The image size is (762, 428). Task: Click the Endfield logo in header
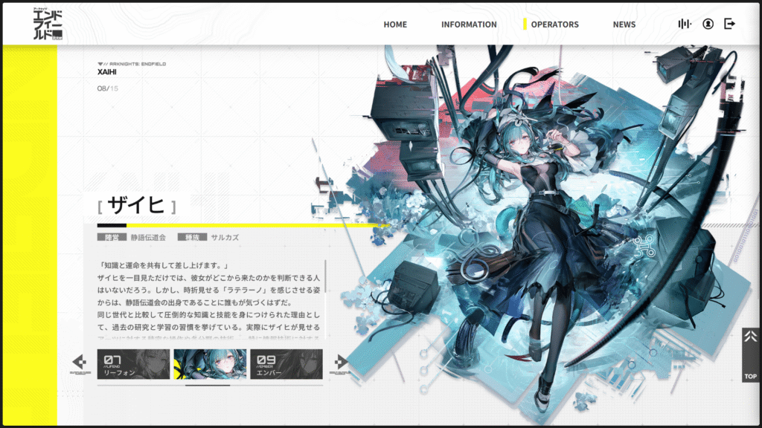tap(48, 24)
